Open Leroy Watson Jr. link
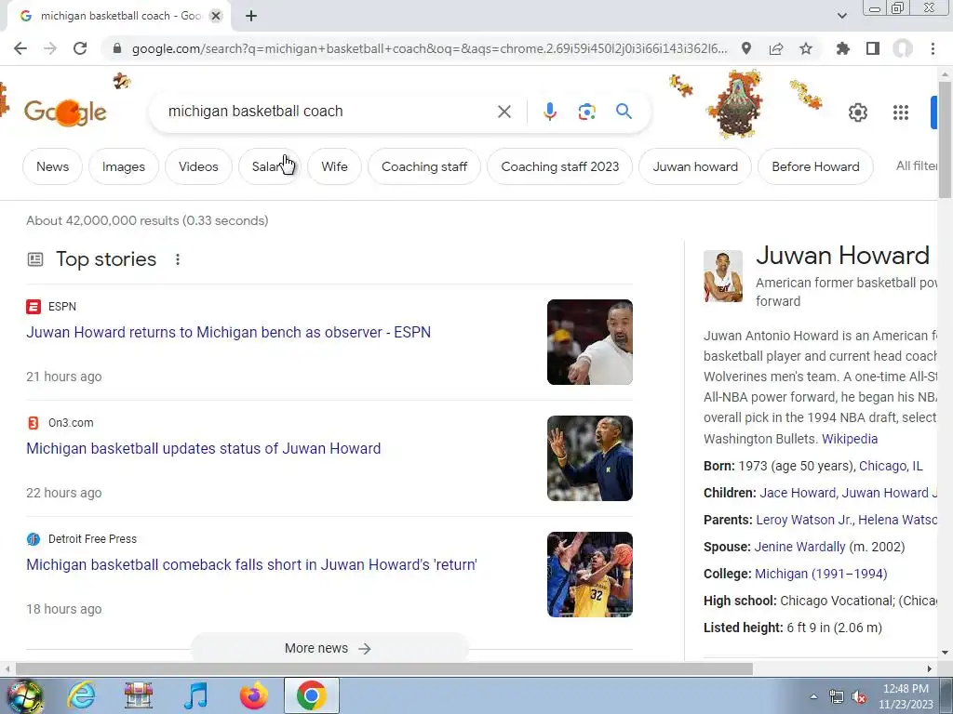 (x=803, y=521)
